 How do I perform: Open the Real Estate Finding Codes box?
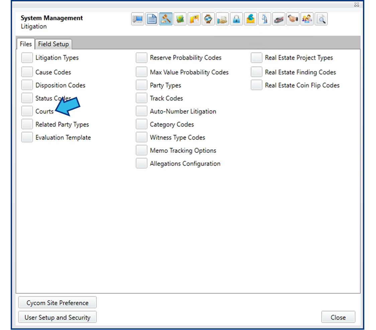(257, 72)
